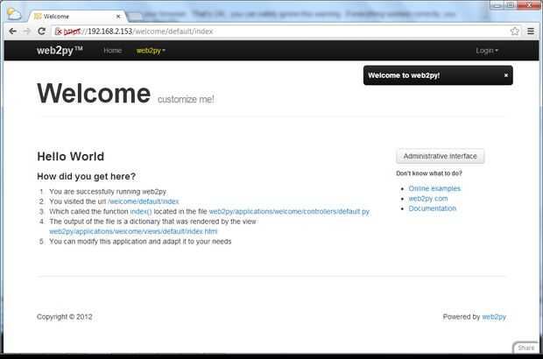This screenshot has height=359, width=543.
Task: Click the 'customize me!' subtitle text
Action: coord(186,99)
